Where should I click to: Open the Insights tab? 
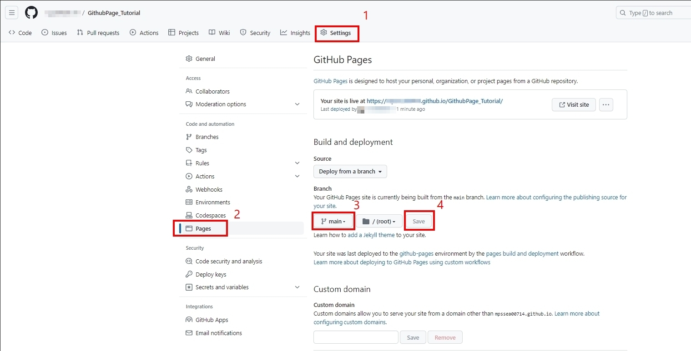click(x=295, y=33)
